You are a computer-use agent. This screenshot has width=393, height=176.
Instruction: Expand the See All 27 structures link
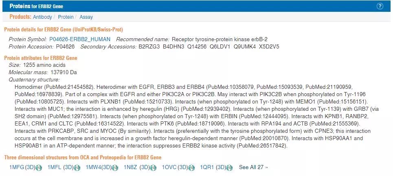(x=253, y=167)
